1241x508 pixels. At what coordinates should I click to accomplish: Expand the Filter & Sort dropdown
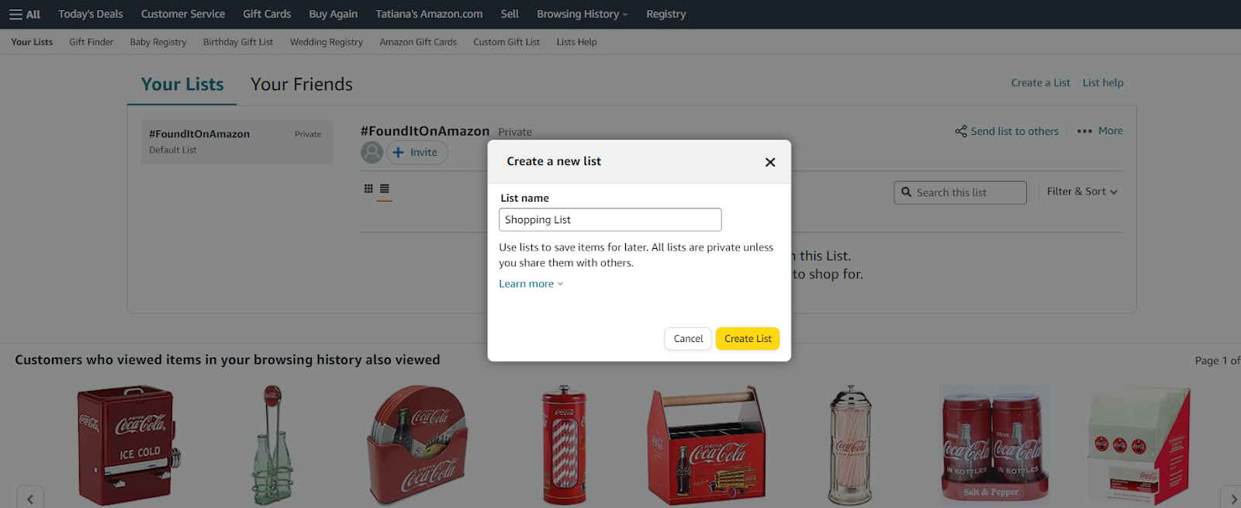(x=1082, y=192)
